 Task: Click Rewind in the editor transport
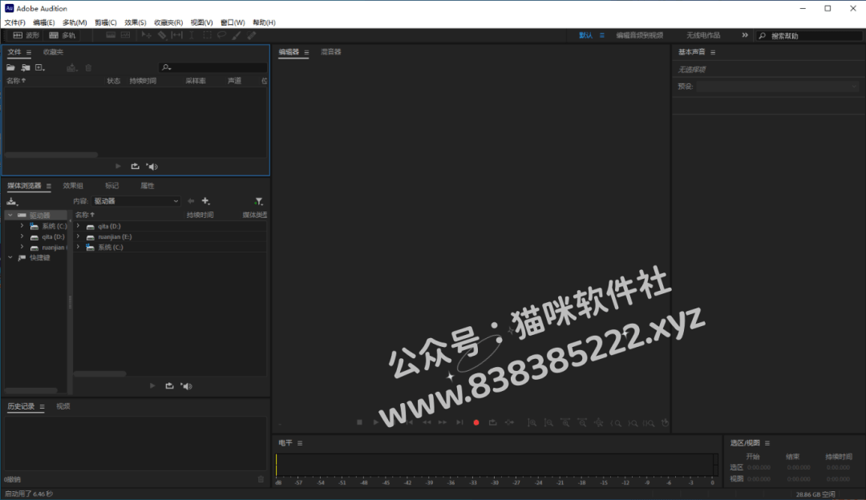click(427, 422)
